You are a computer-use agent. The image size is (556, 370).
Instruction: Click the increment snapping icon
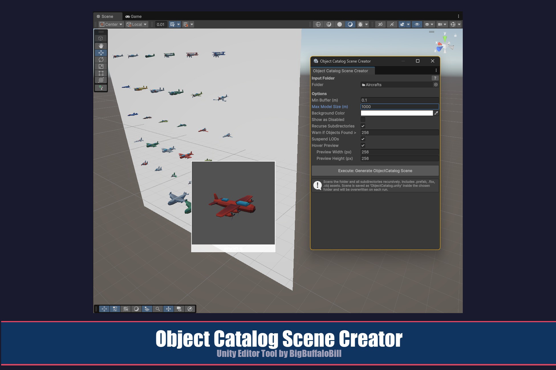(x=186, y=24)
